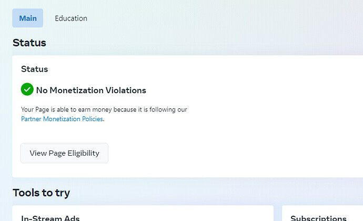Click the Tools to try heading
This screenshot has width=363, height=221.
41,193
